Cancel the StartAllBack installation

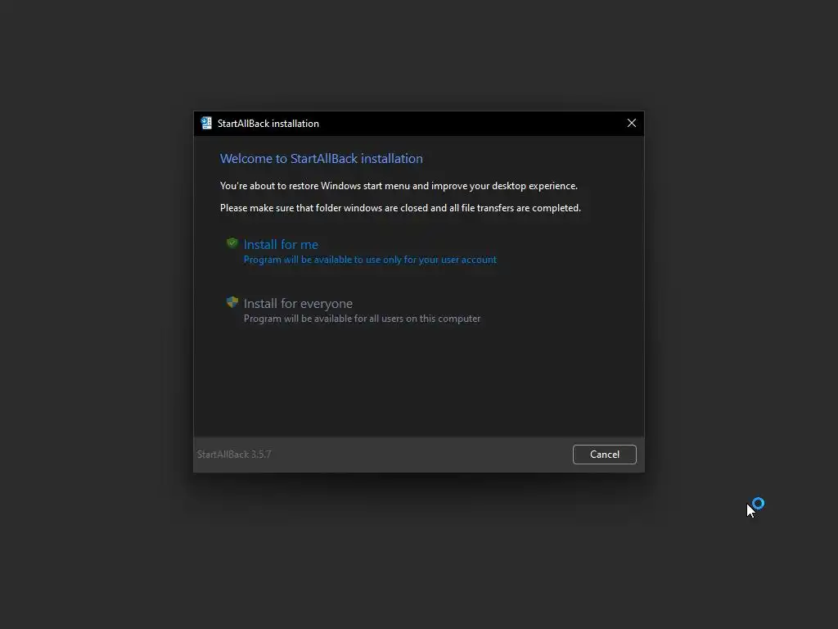[605, 454]
